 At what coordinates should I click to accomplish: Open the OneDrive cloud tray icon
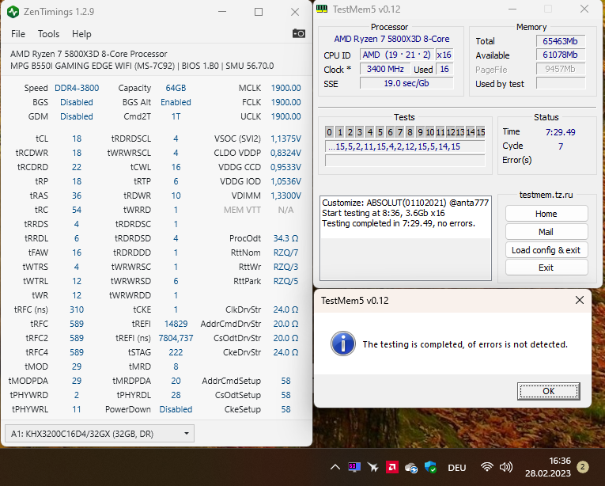pos(411,469)
